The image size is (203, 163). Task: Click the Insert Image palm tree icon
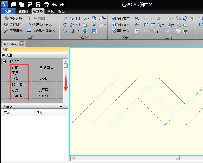point(85,31)
